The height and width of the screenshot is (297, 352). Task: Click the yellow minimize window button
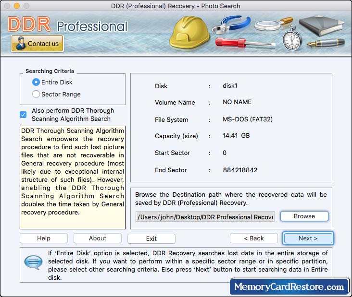[17, 6]
